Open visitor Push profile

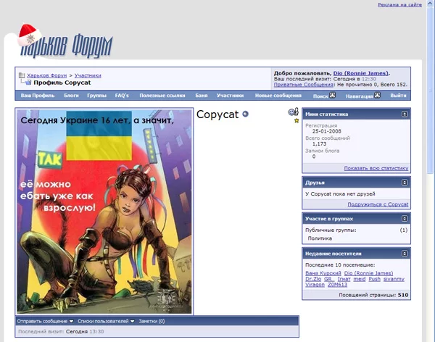(375, 279)
